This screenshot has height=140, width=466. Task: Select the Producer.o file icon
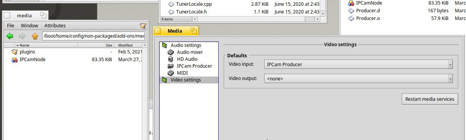pyautogui.click(x=351, y=18)
